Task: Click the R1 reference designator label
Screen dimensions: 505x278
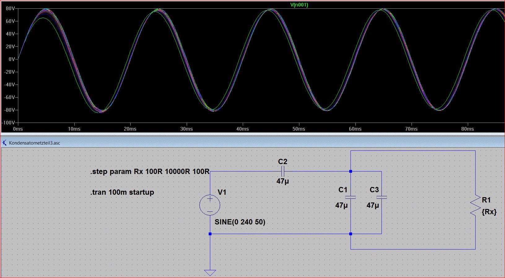Action: pyautogui.click(x=486, y=200)
